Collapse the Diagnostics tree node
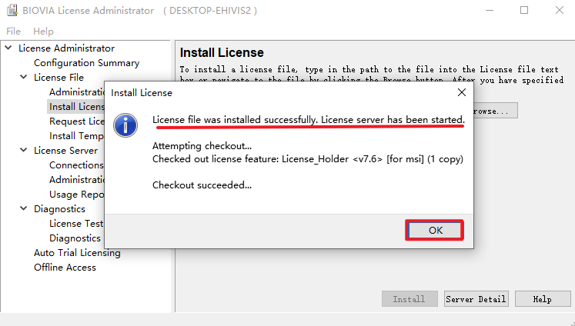Screen dimensions: 575x326 point(25,209)
